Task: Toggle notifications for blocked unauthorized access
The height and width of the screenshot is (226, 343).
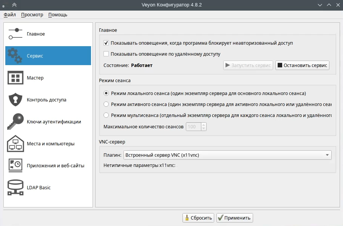Action: click(x=106, y=43)
